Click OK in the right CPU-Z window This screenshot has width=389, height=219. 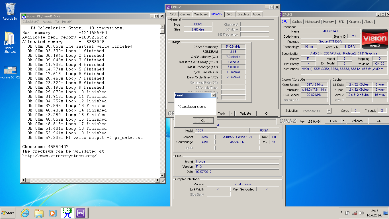point(379,121)
